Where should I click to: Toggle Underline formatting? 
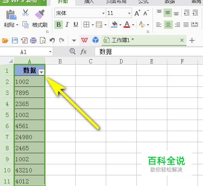click(x=76, y=25)
